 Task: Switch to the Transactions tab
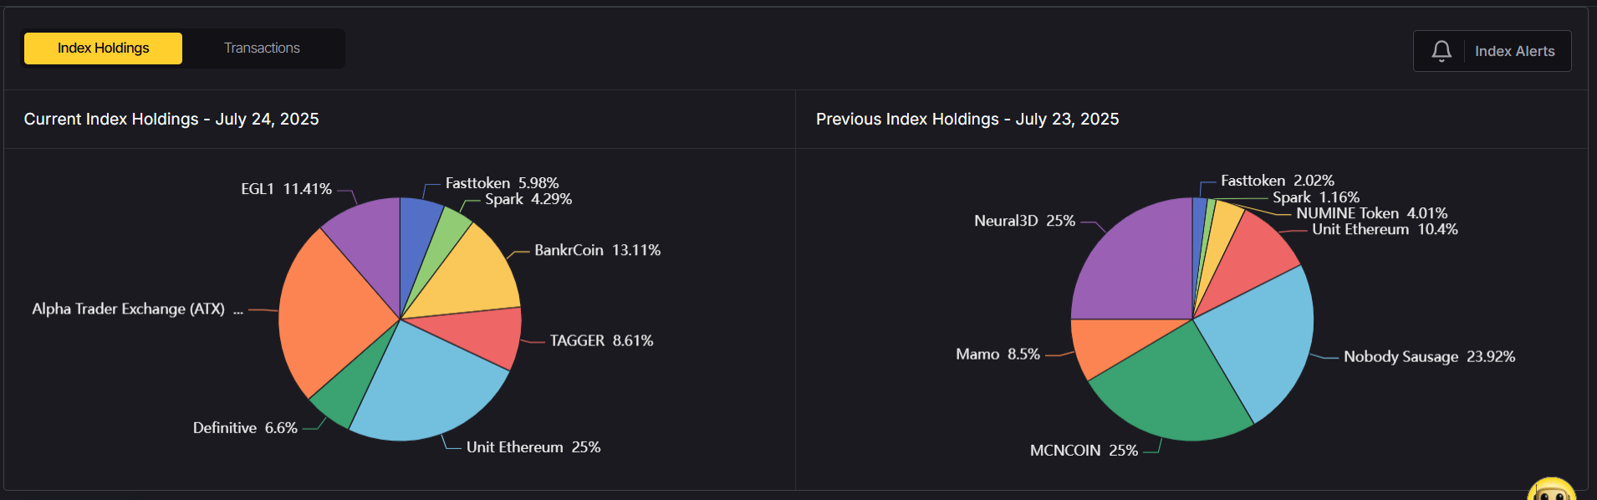262,48
